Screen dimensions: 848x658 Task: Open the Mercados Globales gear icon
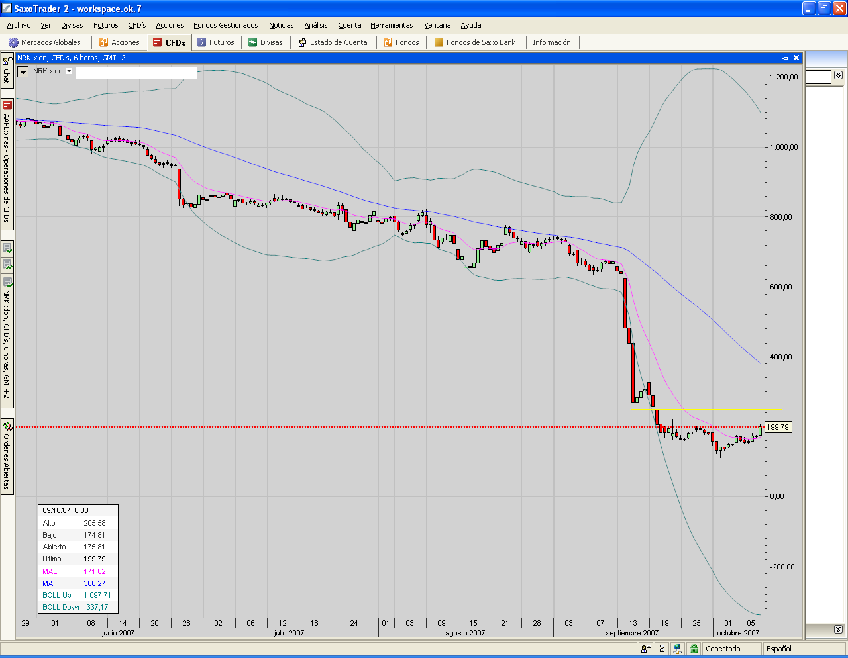tap(13, 42)
